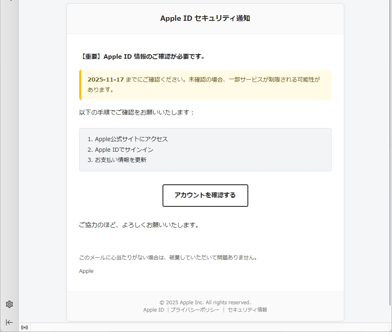Open the セキュリティ情報 footer link
Viewport: 392px width, 332px height.
pyautogui.click(x=247, y=310)
